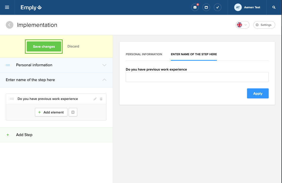Viewport: 282px width, 183px height.
Task: Add a new step to the form
Action: coord(24,135)
